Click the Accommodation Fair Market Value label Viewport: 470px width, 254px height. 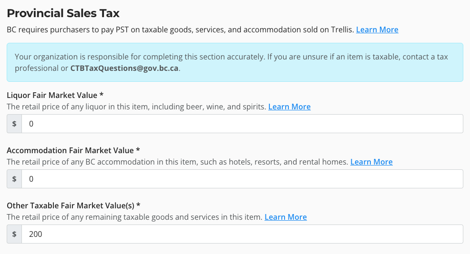click(73, 150)
